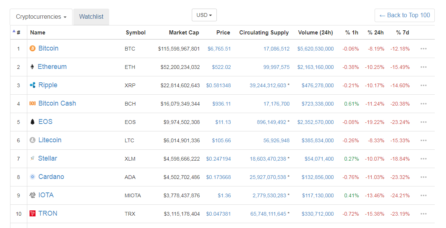Viewport: 446px width, 228px height.
Task: Click the Ethereum diamond logo icon
Action: (33, 67)
